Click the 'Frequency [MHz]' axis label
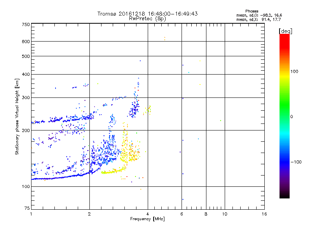Image resolution: width=311 pixels, height=233 pixels. point(147,219)
